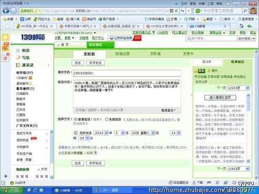
Task: Open 收信 inbox envelope icon
Action: click(x=18, y=50)
